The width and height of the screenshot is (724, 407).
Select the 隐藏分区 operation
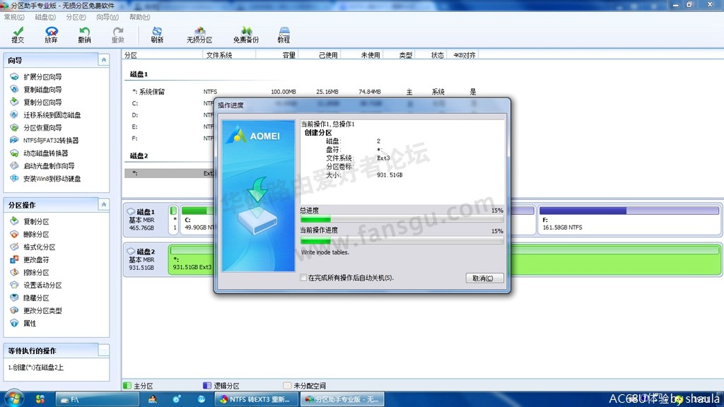pos(30,298)
